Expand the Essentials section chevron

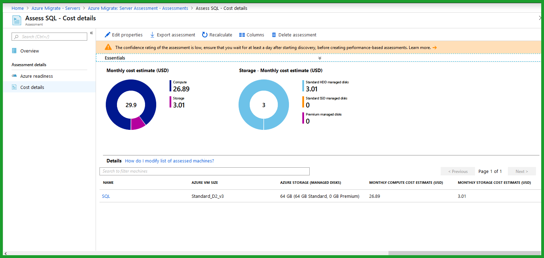click(x=320, y=58)
